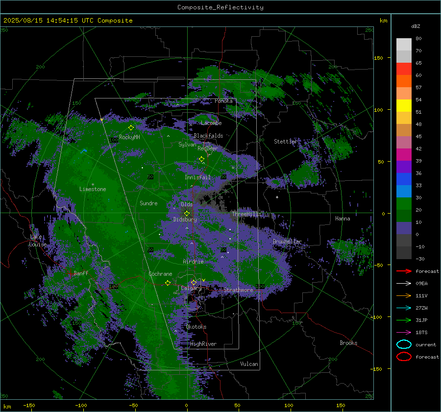Image resolution: width=441 pixels, height=412 pixels.
Task: Click the Lacombe city label
Action: click(x=211, y=123)
